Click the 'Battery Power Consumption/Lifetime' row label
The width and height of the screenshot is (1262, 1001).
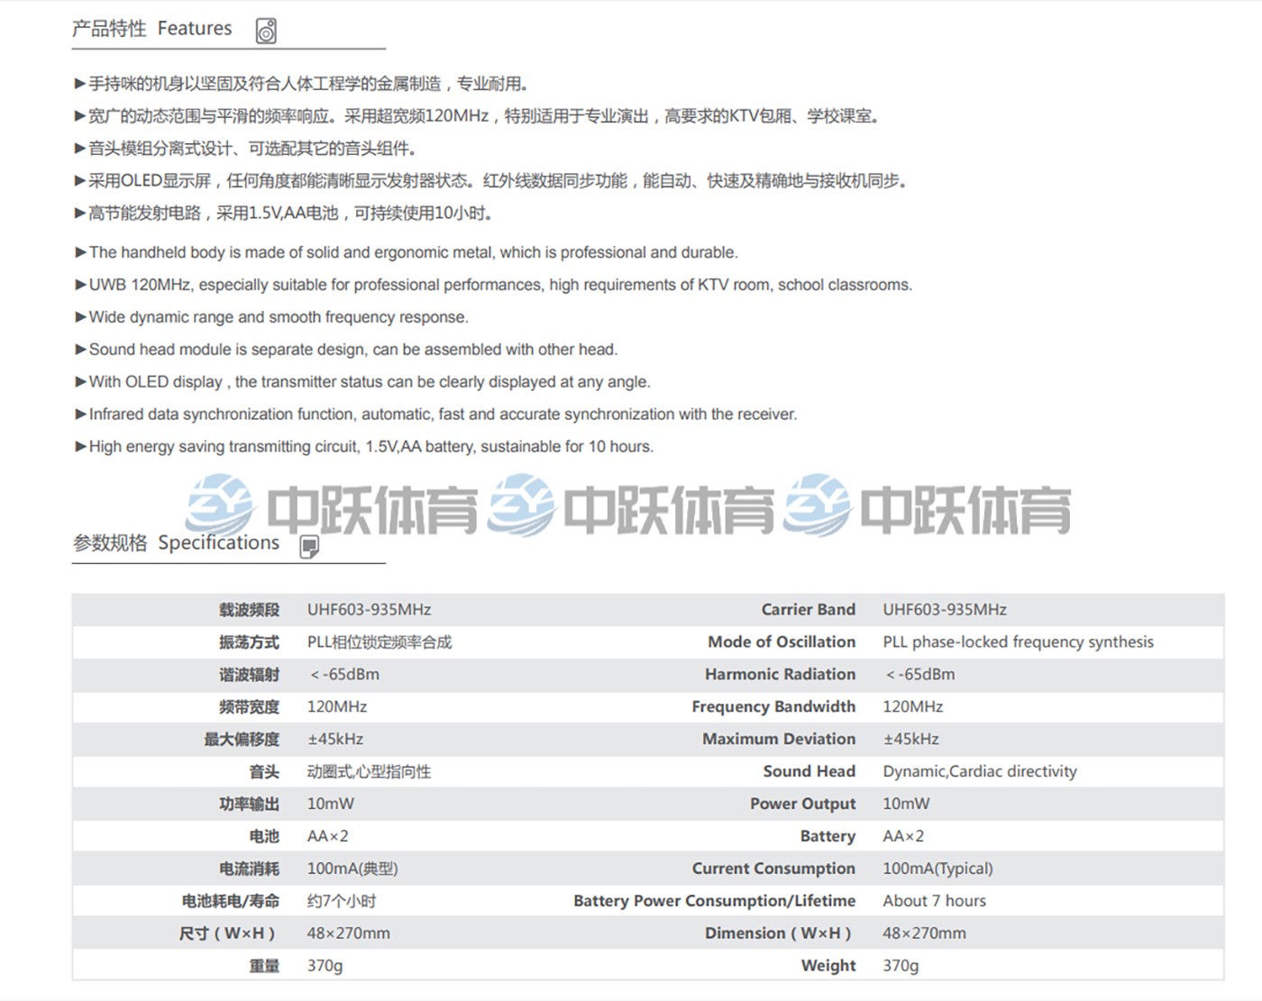714,901
